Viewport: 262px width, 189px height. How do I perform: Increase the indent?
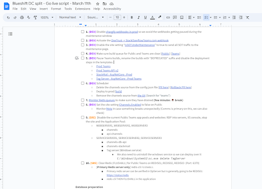tap(241, 17)
